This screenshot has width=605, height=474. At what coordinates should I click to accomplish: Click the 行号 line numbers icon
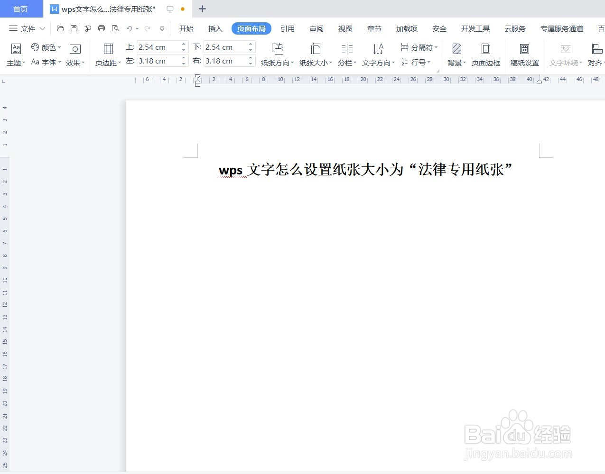point(405,62)
